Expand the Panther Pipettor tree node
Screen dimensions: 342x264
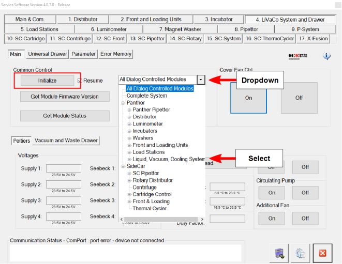coord(129,110)
